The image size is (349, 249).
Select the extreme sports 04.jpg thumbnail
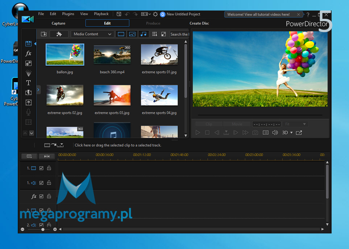159,95
